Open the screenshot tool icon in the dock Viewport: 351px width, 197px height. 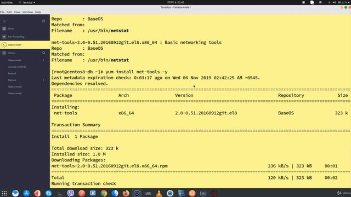93,193
